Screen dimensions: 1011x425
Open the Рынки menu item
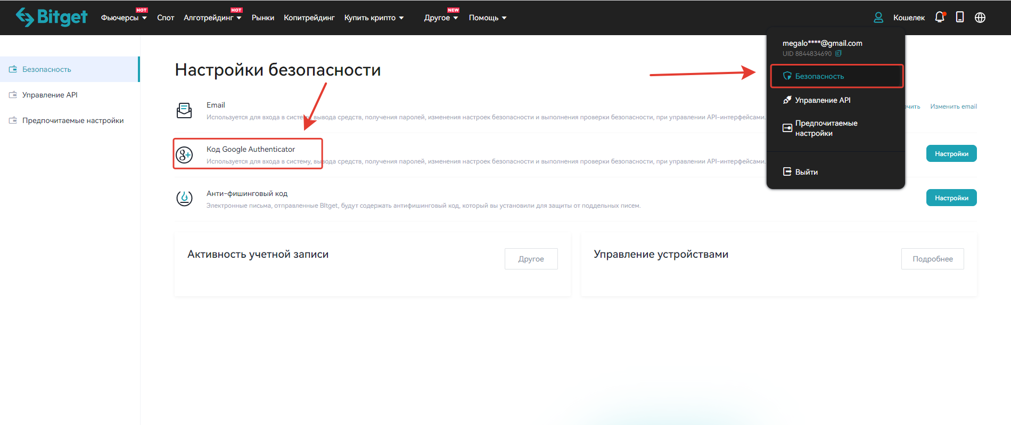tap(263, 18)
